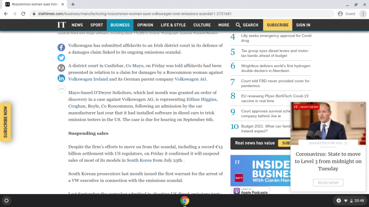369x207 pixels.
Task: Click the suggested-for-you info icon
Action: (346, 143)
